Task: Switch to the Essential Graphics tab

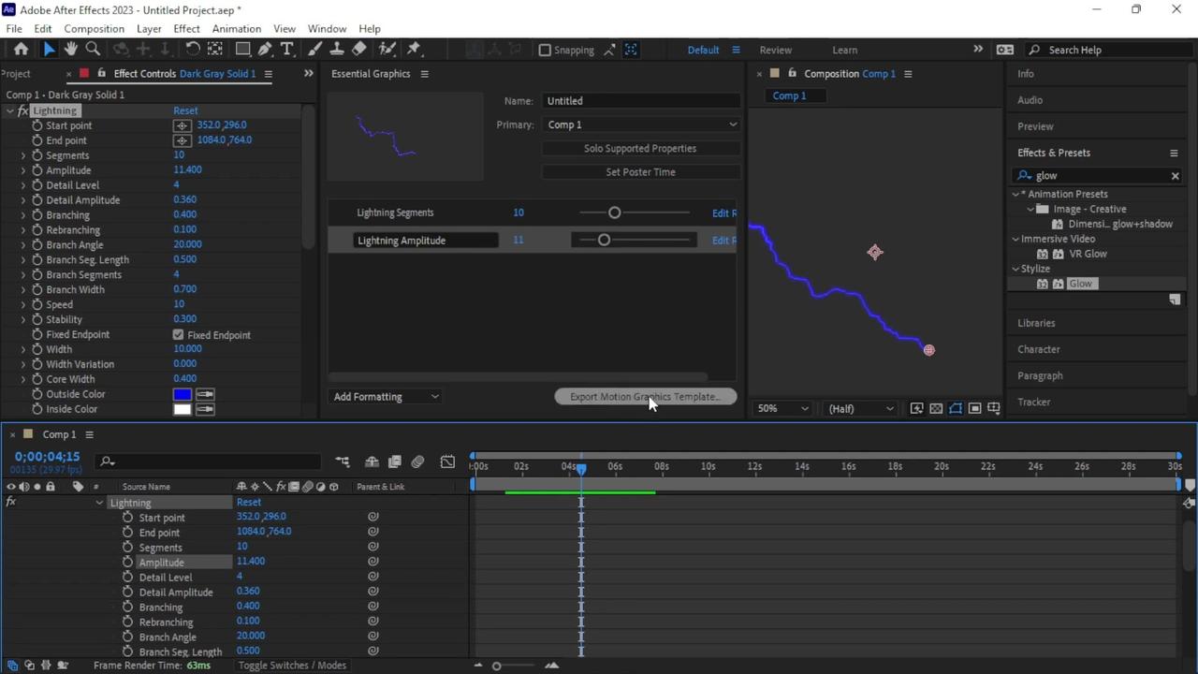Action: click(373, 73)
